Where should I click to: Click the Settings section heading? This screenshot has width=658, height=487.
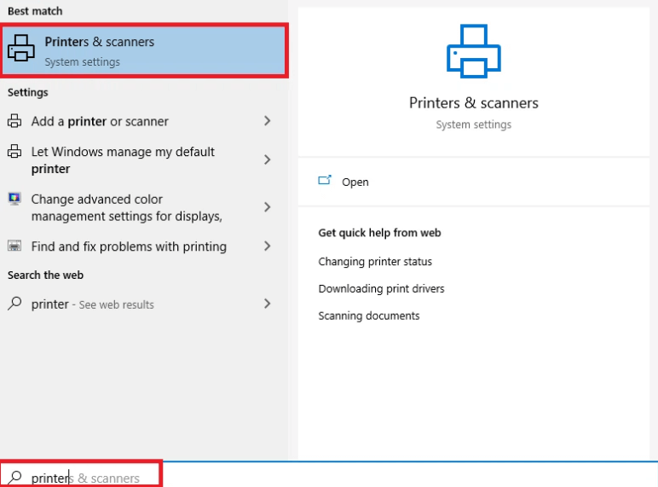[27, 92]
